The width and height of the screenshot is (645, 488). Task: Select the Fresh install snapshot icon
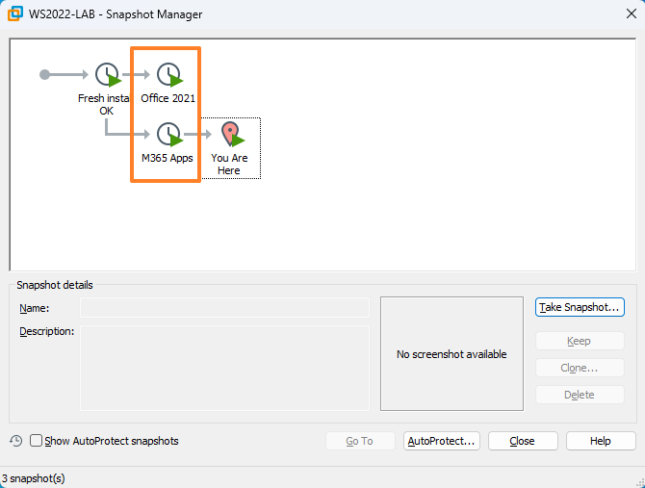click(x=108, y=75)
